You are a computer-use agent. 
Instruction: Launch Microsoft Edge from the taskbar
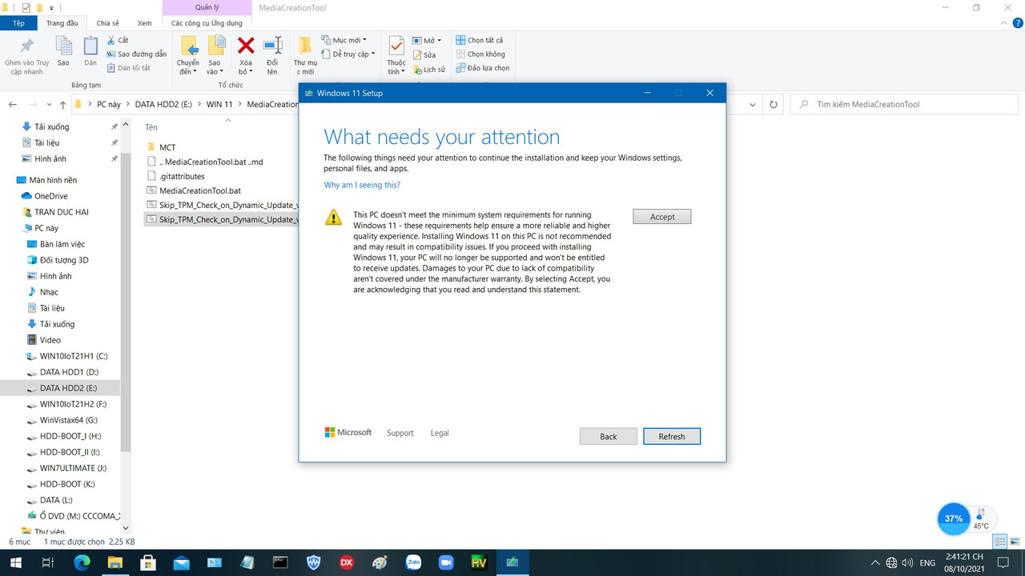coord(82,562)
